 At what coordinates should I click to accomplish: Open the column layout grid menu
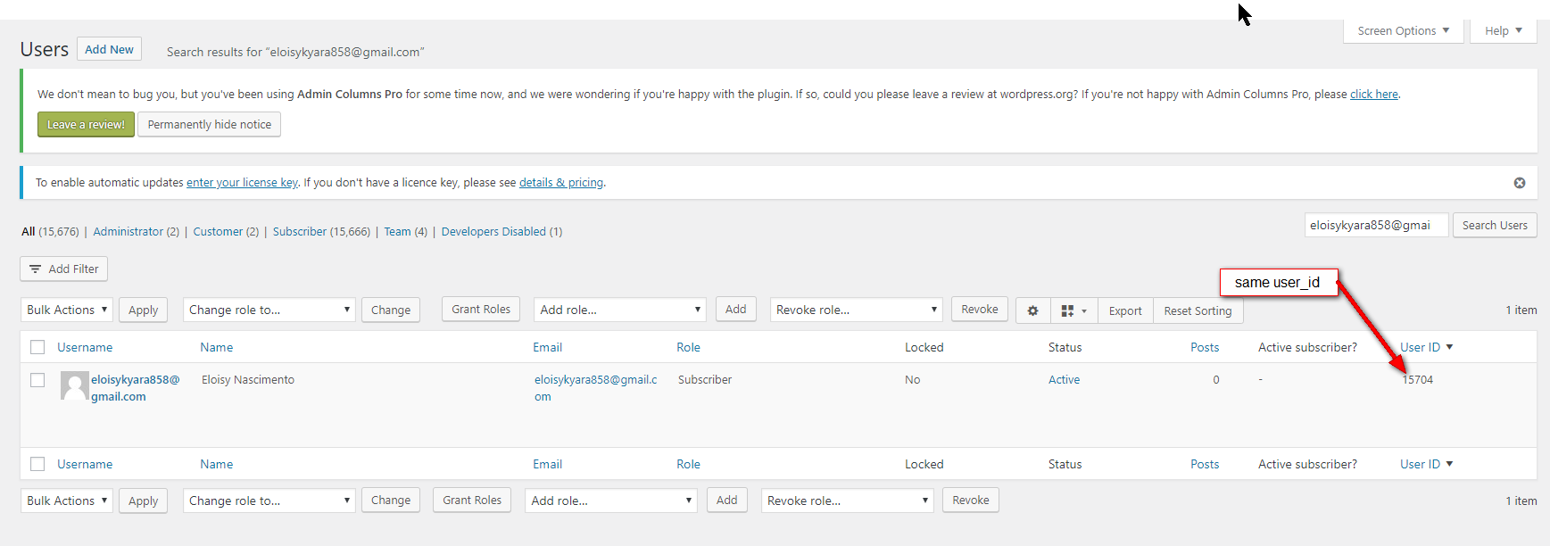pos(1073,310)
